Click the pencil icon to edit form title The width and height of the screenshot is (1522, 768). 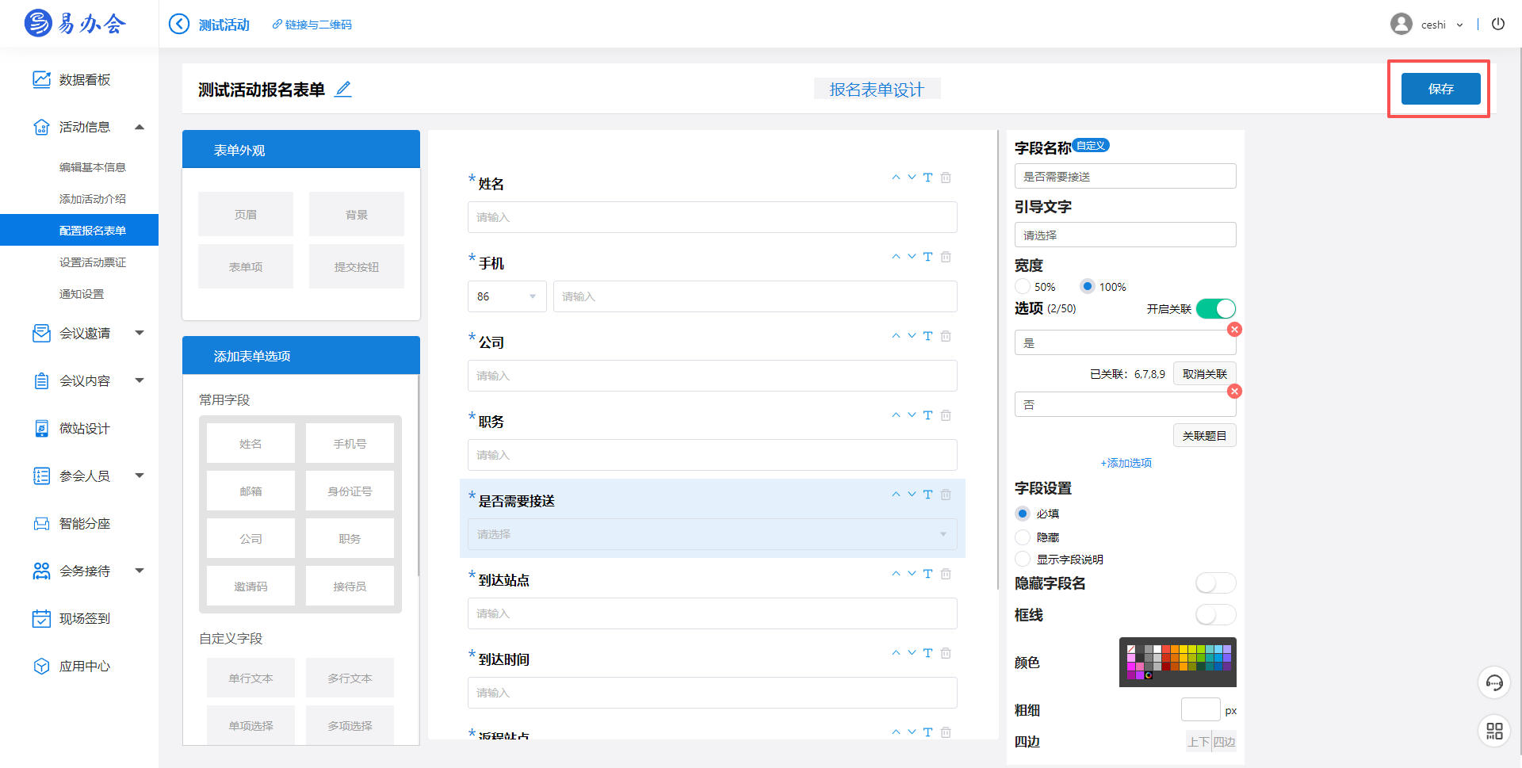coord(342,90)
